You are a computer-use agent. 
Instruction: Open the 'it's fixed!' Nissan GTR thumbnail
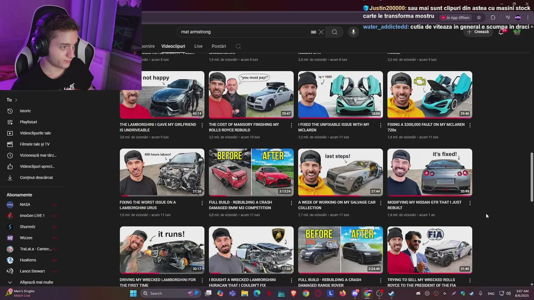pos(430,172)
